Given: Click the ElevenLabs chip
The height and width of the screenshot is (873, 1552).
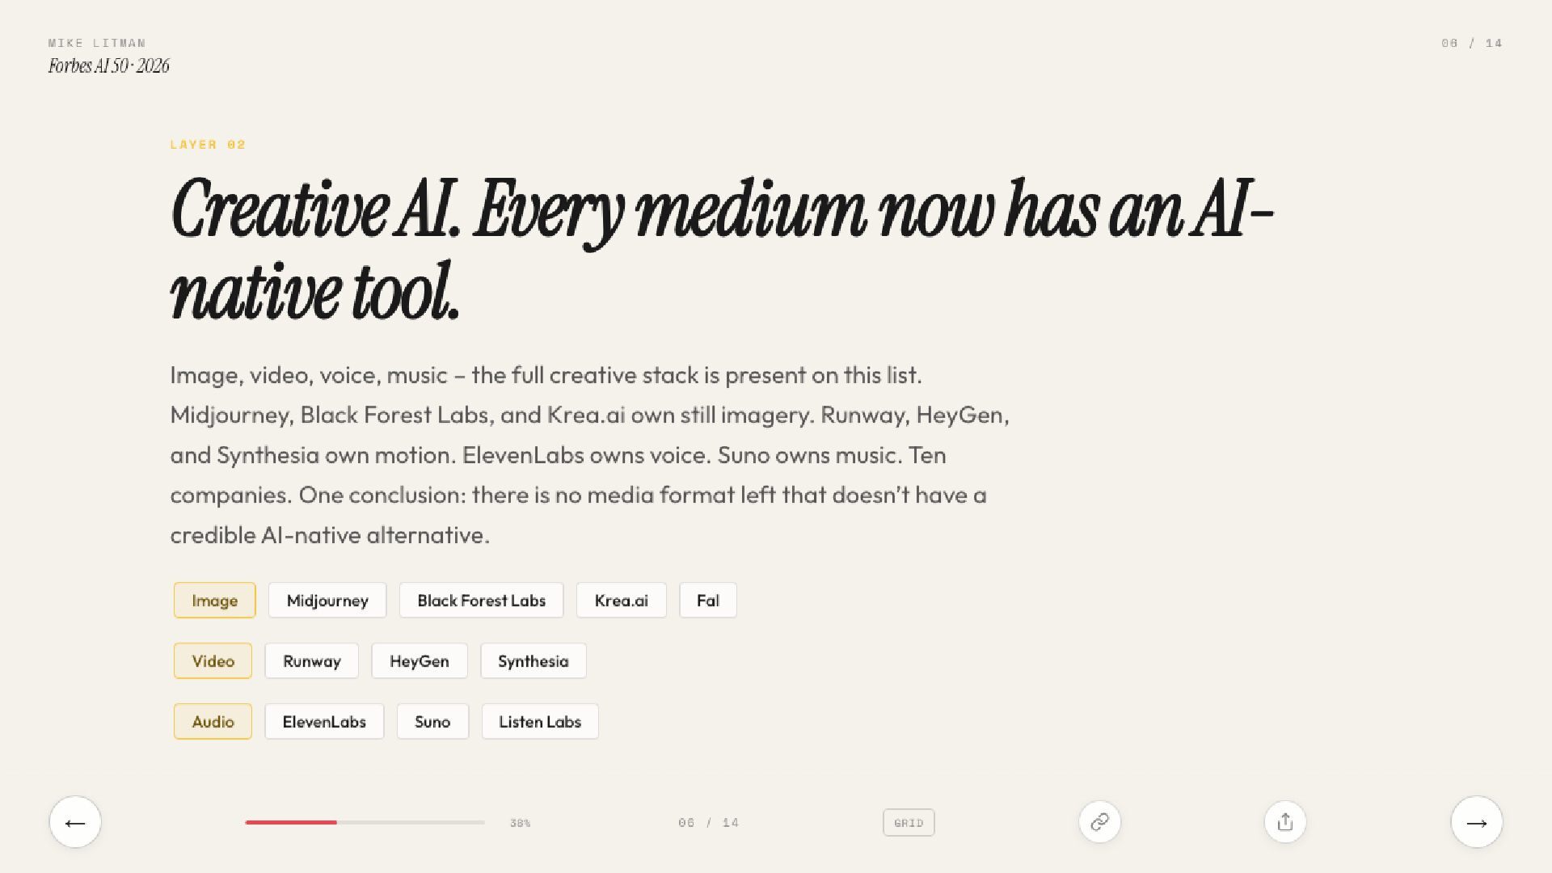Looking at the screenshot, I should click(x=324, y=722).
